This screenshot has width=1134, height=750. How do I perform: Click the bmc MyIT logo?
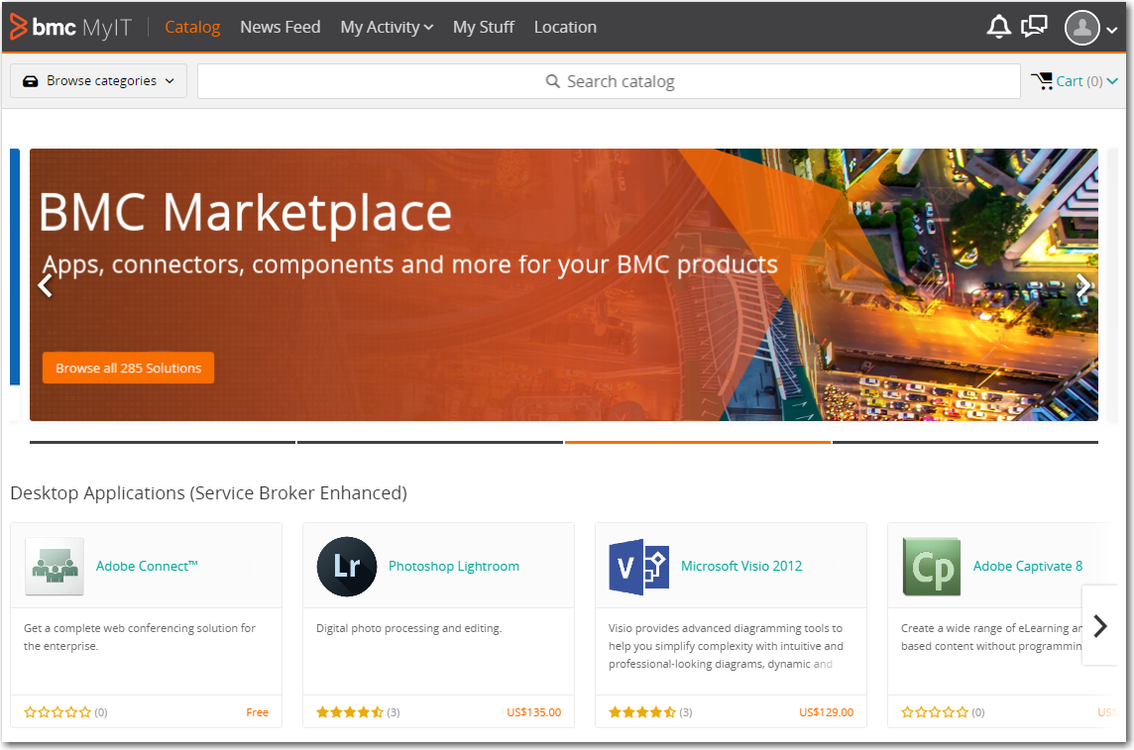(x=67, y=27)
